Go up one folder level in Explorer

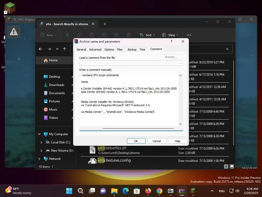[x=65, y=49]
